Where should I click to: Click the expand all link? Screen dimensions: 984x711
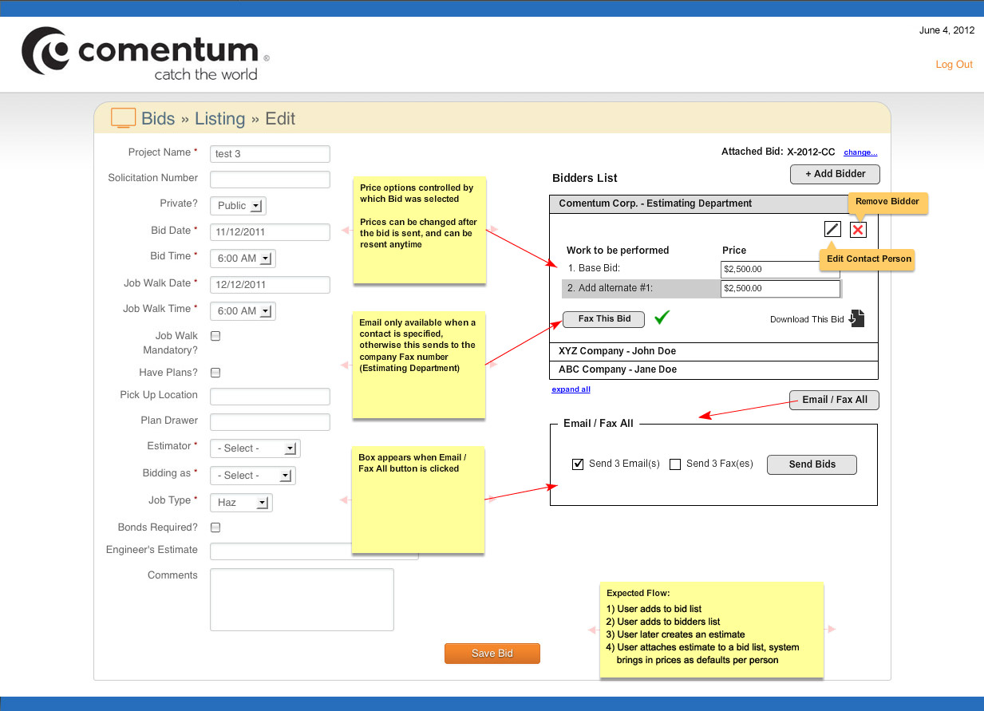tap(571, 389)
